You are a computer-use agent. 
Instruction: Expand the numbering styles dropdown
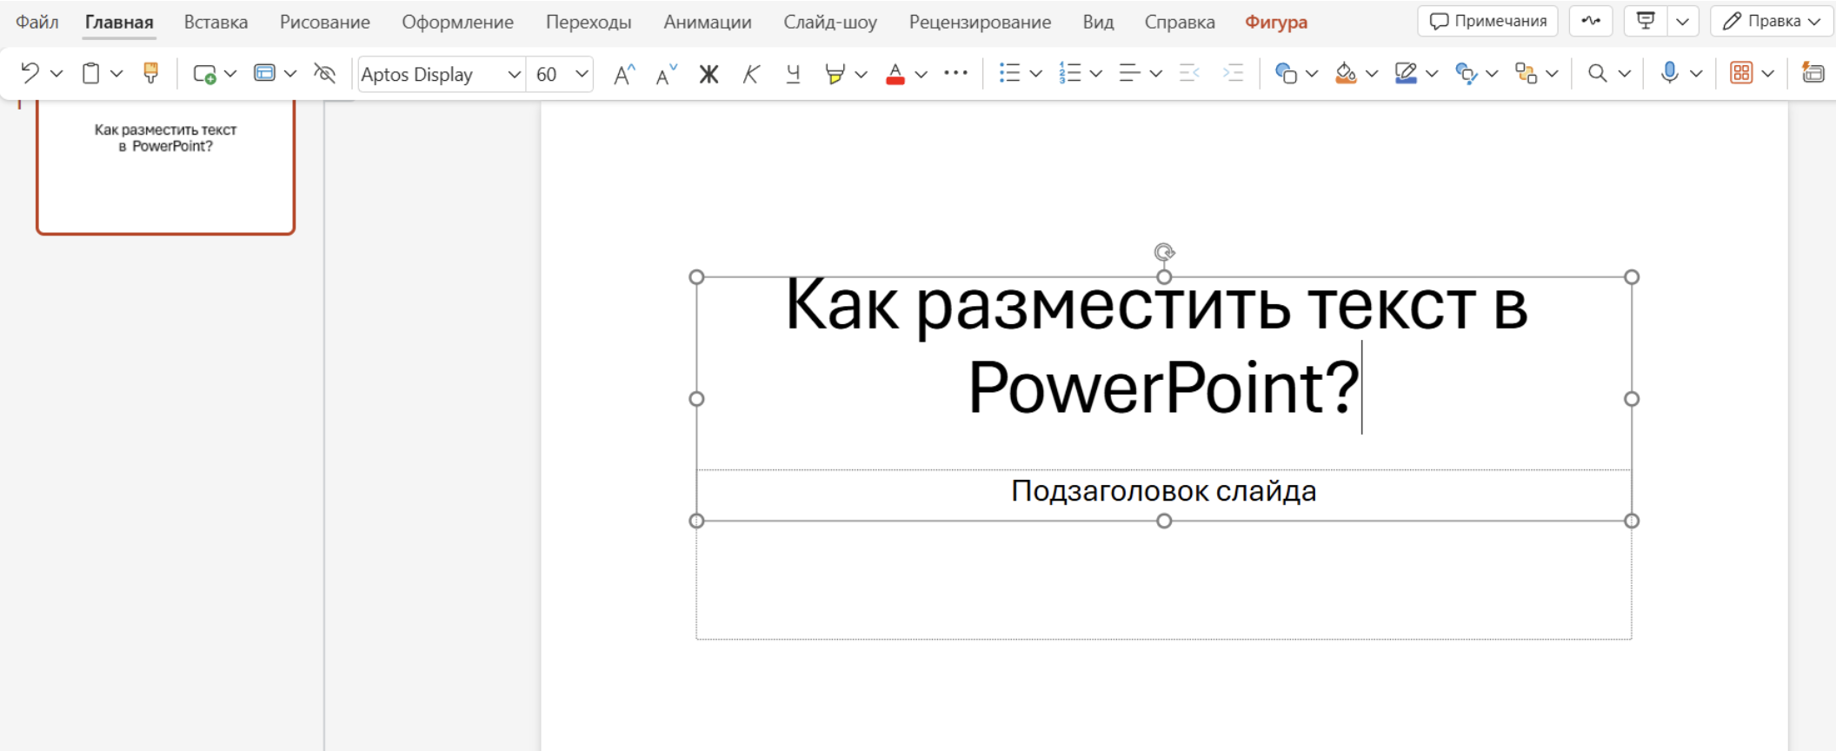point(1095,74)
